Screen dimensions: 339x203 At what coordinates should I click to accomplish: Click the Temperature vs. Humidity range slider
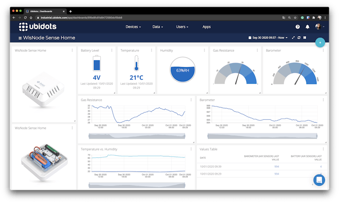point(137,185)
